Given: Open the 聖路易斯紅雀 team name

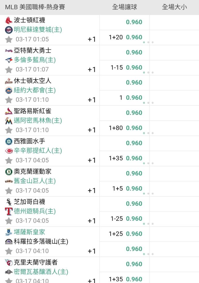Looking at the screenshot, I should point(32,111).
